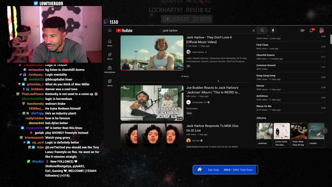332x187 pixels.
Task: Click chat username 'knivessbot'
Action: (x=36, y=70)
